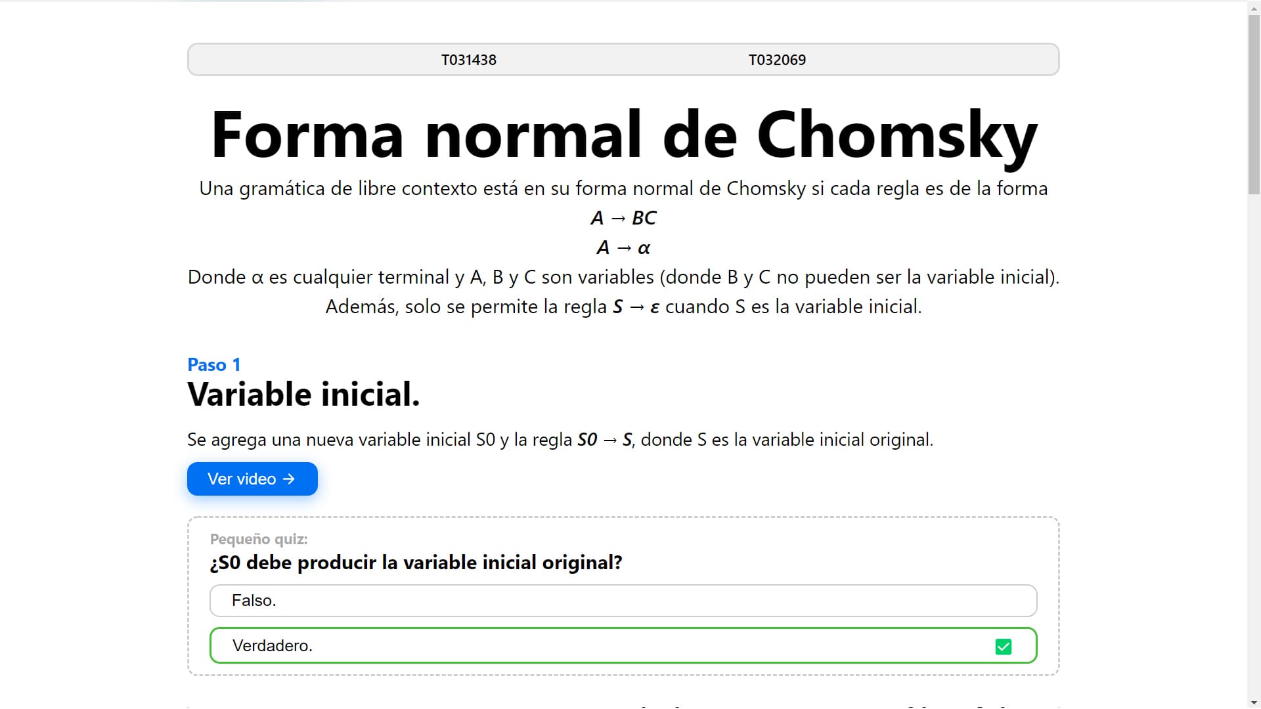Click the A → α rule formula
Screen dimensions: 1261x709
tap(623, 247)
